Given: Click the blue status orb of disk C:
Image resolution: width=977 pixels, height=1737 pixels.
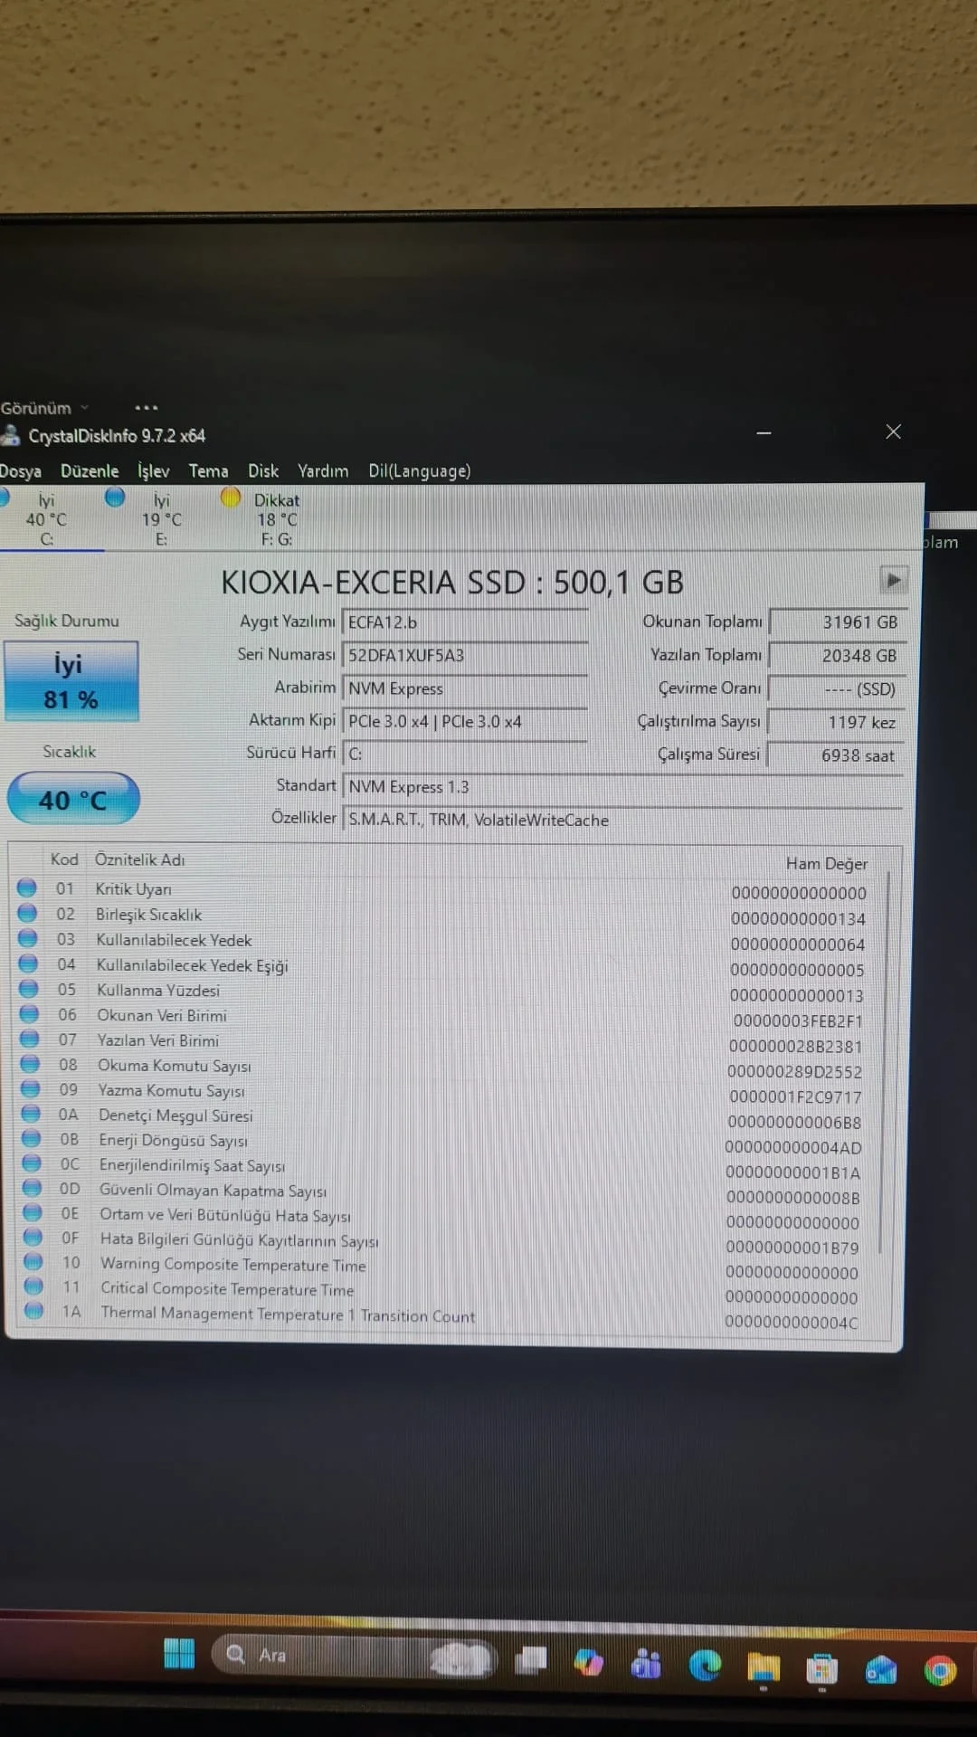Looking at the screenshot, I should click(4, 498).
